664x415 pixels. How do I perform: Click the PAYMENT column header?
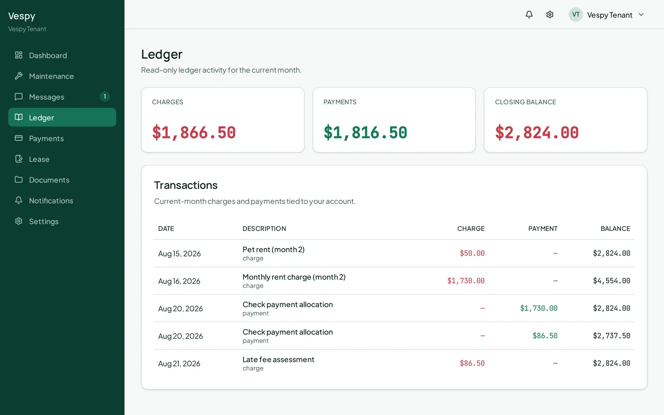click(543, 229)
